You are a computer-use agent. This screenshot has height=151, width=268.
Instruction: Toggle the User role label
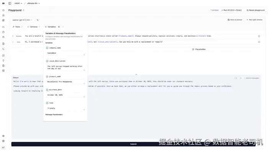click(x=19, y=42)
